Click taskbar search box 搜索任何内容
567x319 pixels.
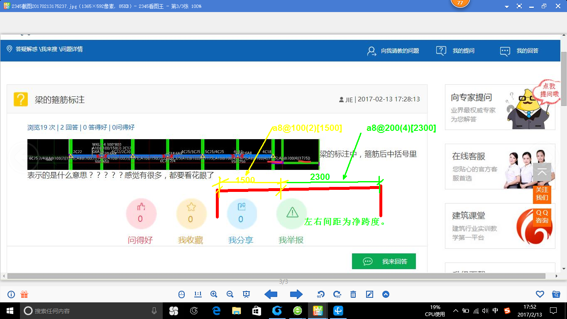click(x=91, y=311)
